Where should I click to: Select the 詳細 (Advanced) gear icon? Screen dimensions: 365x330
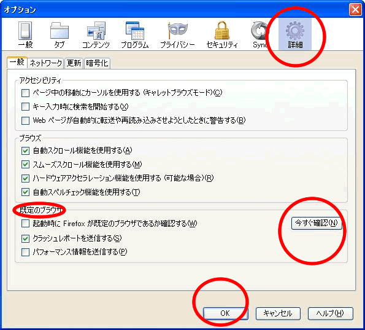coord(295,34)
